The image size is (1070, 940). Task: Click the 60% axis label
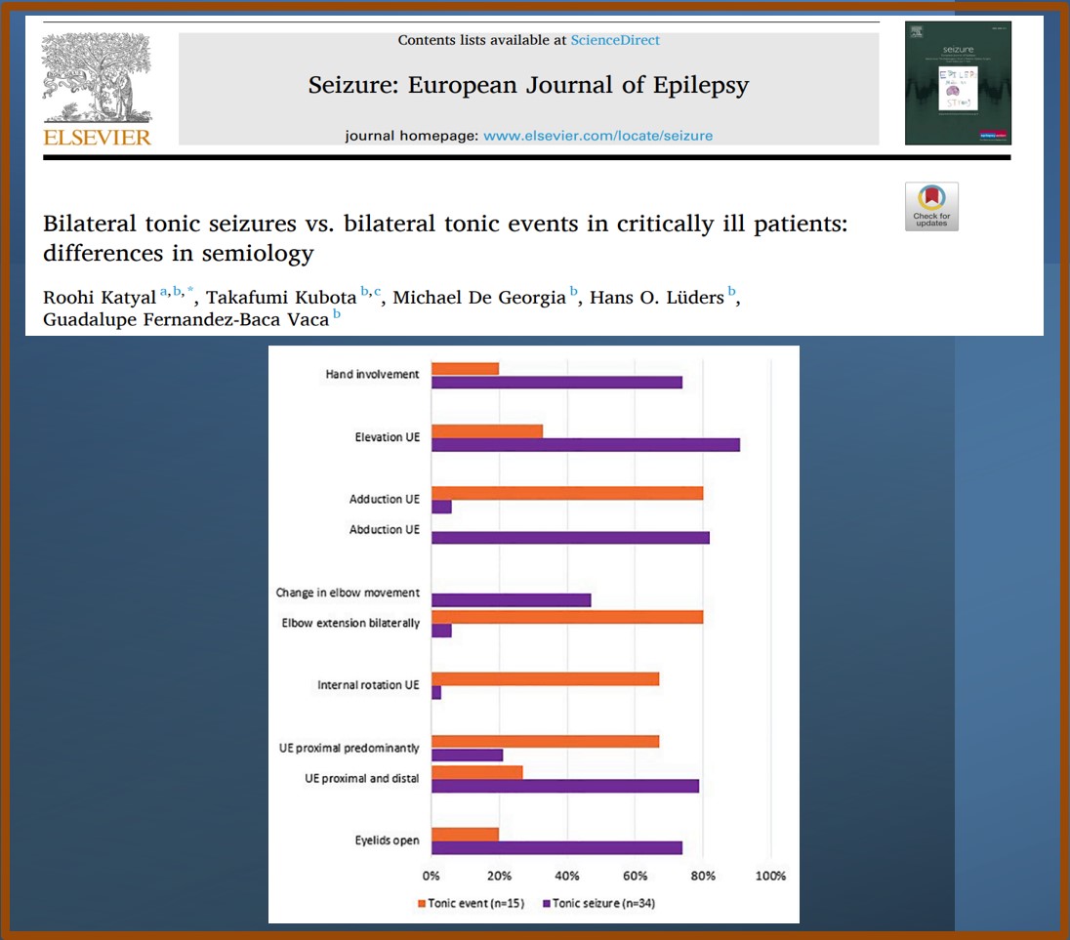(635, 876)
